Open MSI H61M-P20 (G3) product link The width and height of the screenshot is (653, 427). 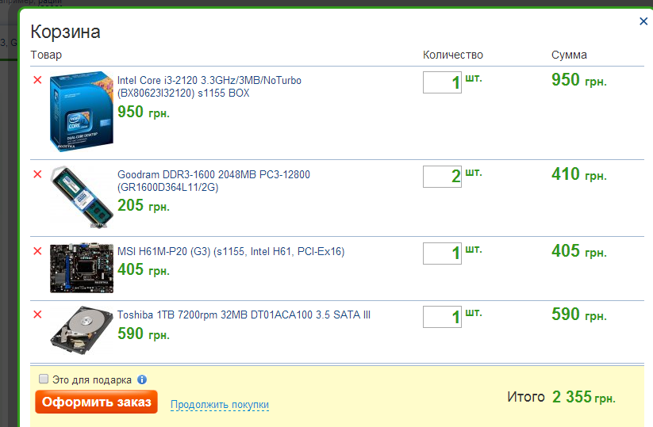[x=231, y=251]
